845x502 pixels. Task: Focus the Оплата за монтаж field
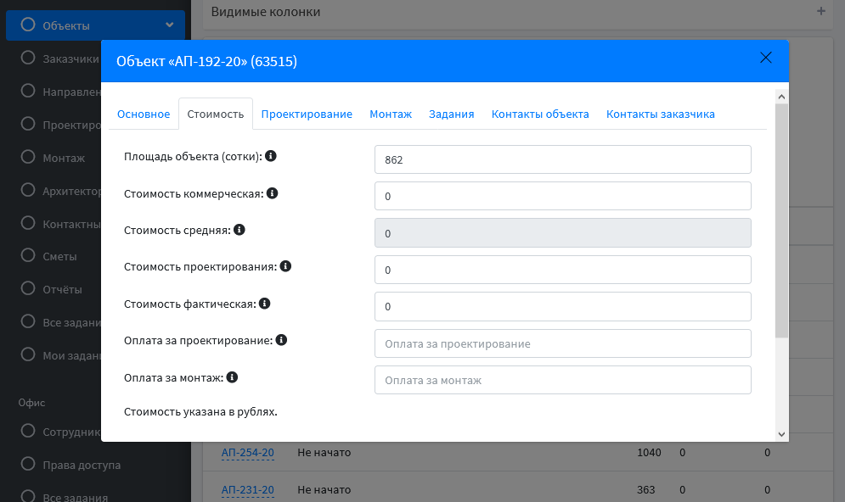(562, 381)
